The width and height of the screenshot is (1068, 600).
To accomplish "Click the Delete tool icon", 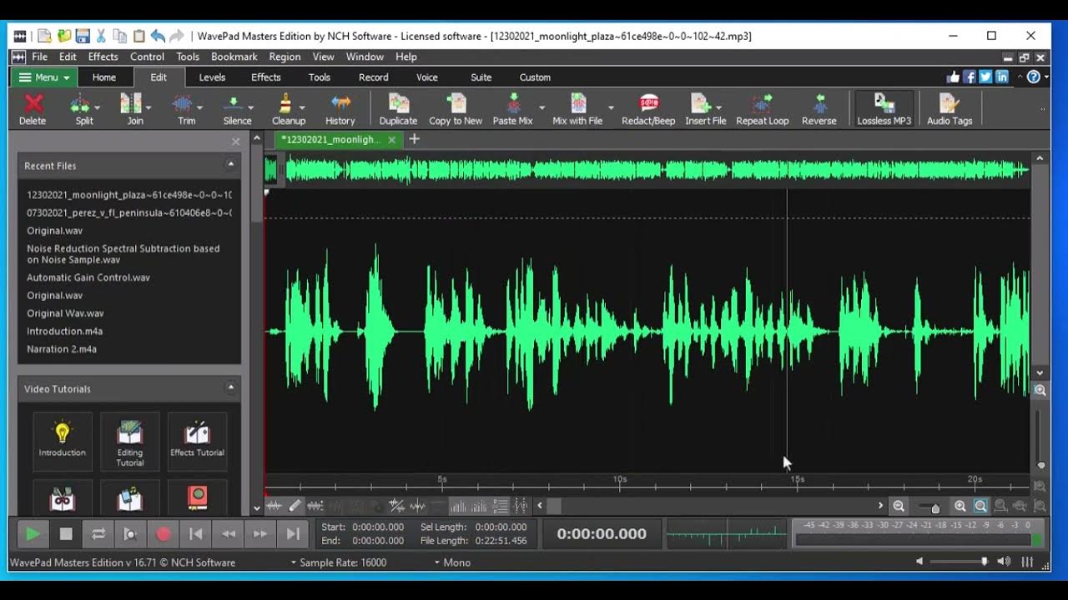I will pos(33,109).
